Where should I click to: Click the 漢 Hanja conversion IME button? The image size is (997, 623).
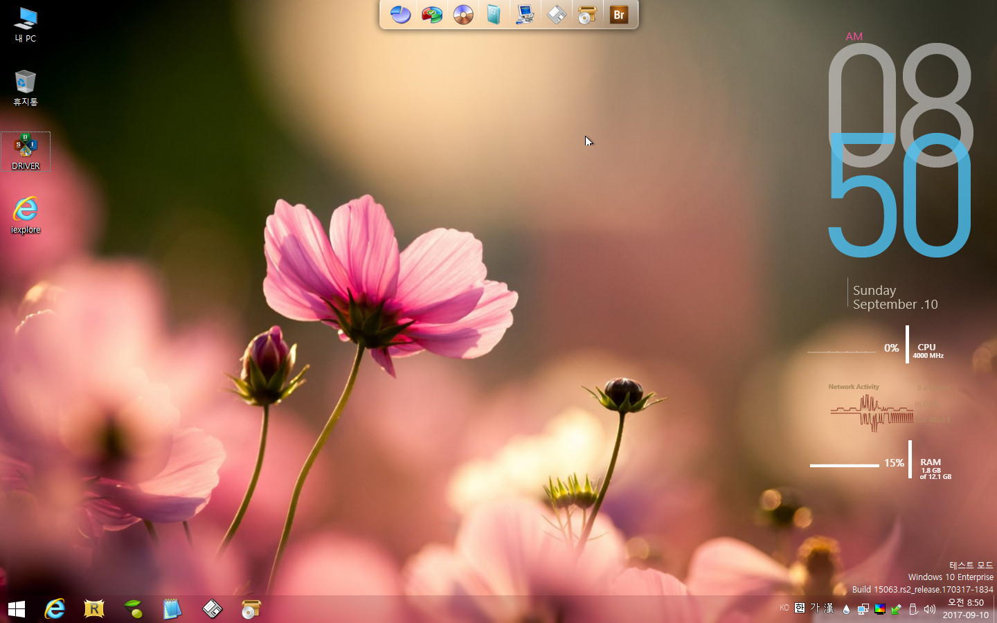[x=829, y=608]
